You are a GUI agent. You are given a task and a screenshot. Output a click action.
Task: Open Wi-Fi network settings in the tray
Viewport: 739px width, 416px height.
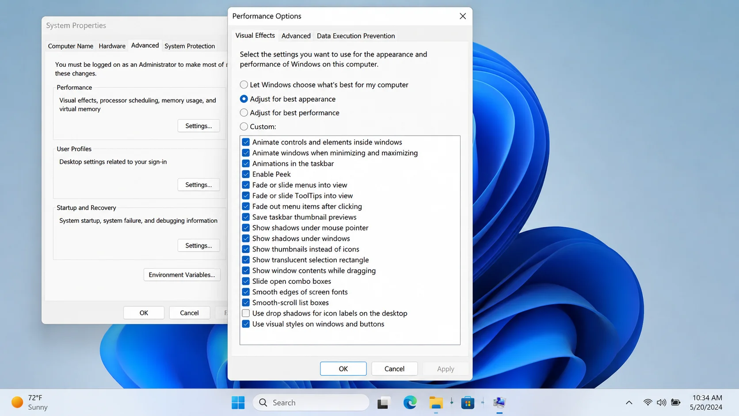(648, 402)
